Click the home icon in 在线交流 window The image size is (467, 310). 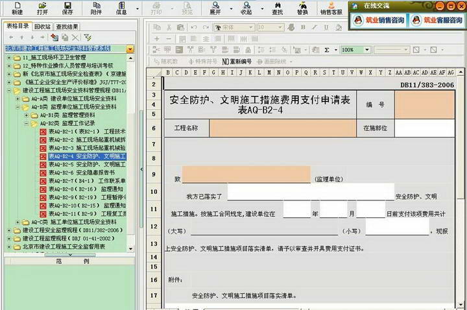click(x=354, y=6)
